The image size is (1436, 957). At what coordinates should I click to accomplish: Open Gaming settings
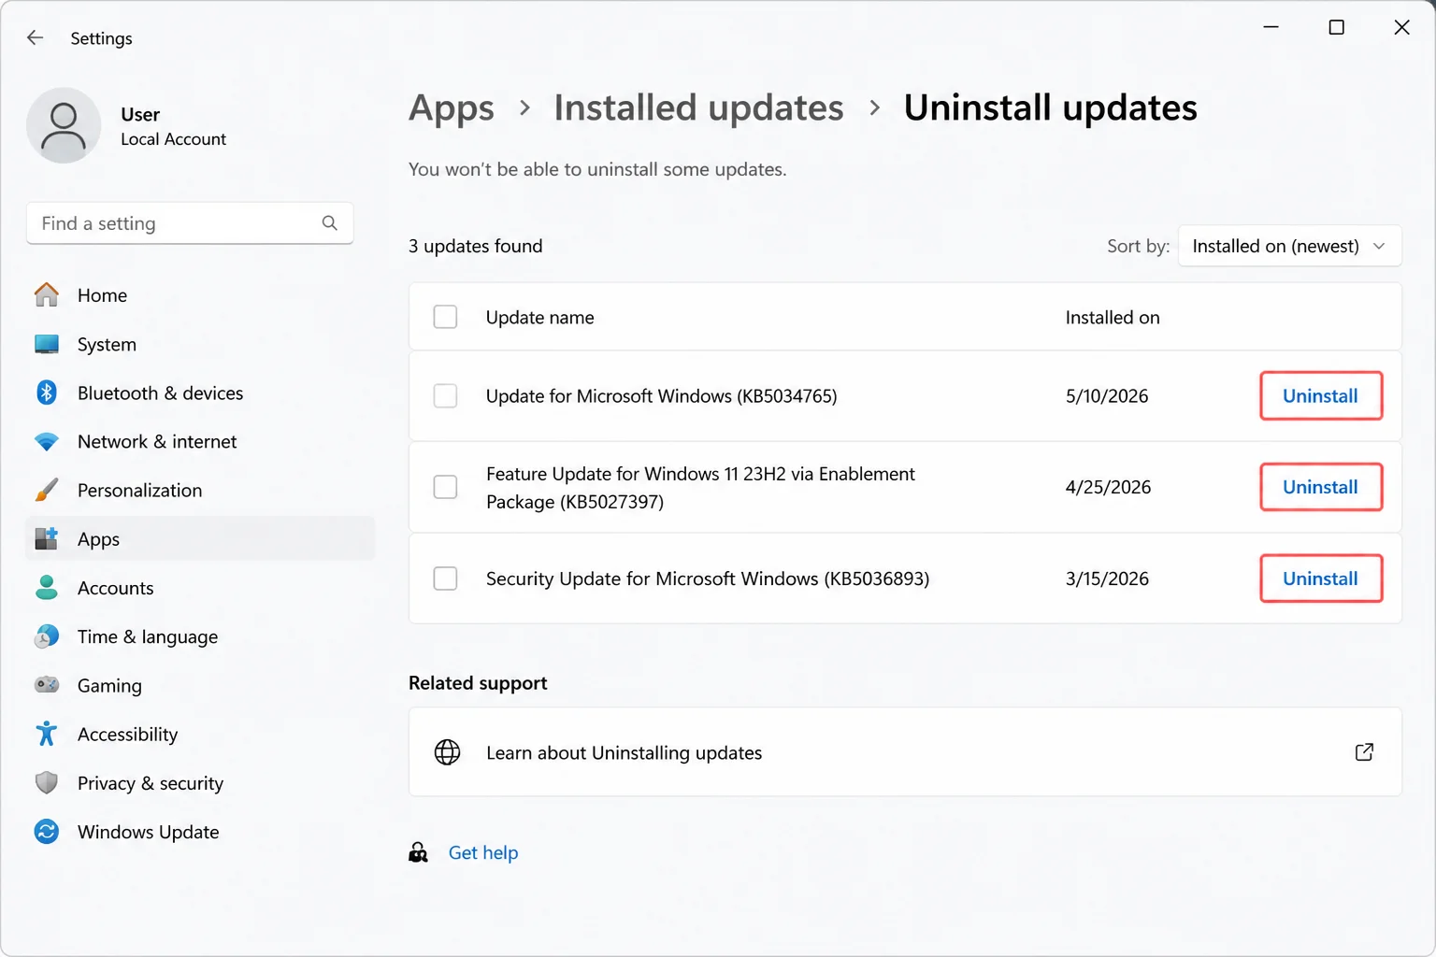(200, 685)
